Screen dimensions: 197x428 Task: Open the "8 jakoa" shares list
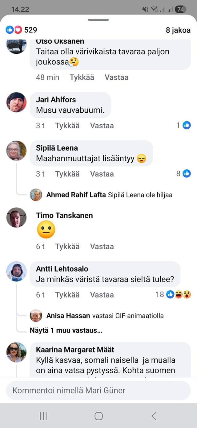(178, 30)
